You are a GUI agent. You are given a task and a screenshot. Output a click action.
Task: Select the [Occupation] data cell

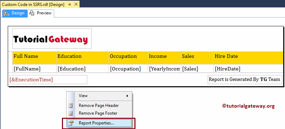coord(128,69)
